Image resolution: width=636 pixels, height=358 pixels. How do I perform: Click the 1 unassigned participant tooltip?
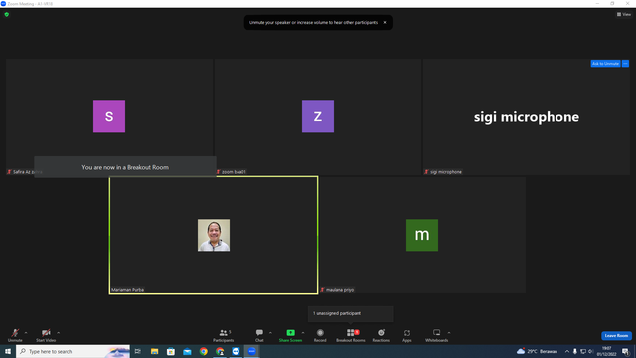[x=350, y=314]
